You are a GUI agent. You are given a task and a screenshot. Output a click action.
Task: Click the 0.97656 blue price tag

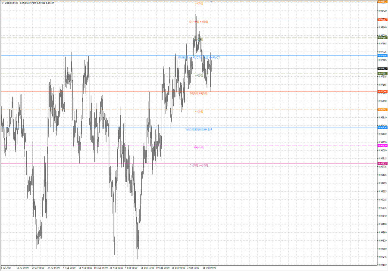382,56
